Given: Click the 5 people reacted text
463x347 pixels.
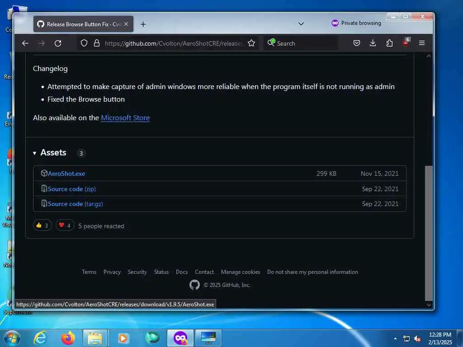Looking at the screenshot, I should point(101,226).
